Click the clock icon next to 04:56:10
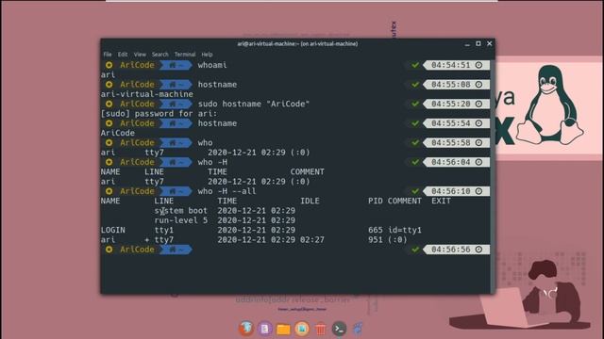The height and width of the screenshot is (339, 604). (x=478, y=191)
